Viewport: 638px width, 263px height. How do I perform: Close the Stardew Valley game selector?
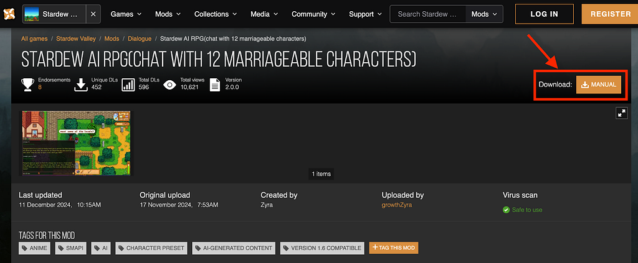tap(93, 14)
